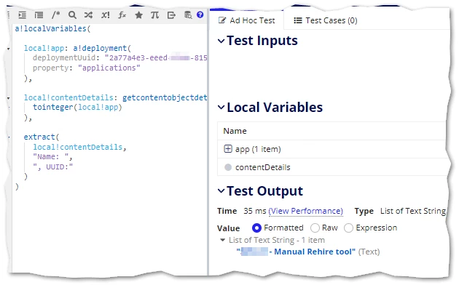Click the contentDetails variable row text
Screen dimensions: 459x285
tap(262, 167)
